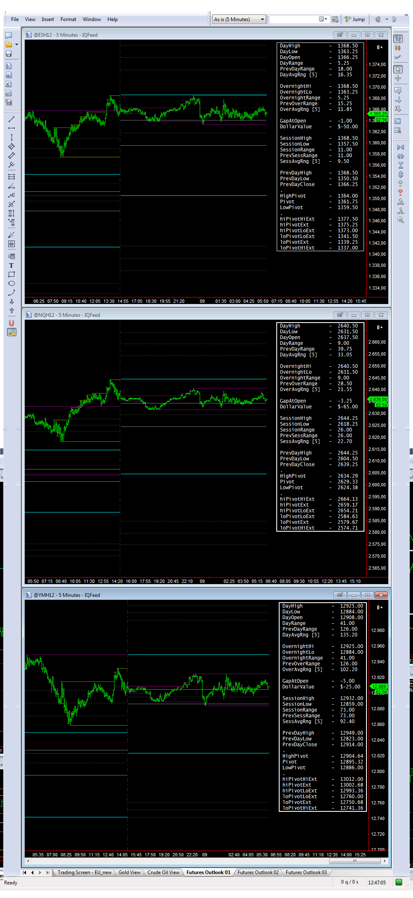
Task: Go to last sheet tab arrow
Action: pyautogui.click(x=48, y=872)
